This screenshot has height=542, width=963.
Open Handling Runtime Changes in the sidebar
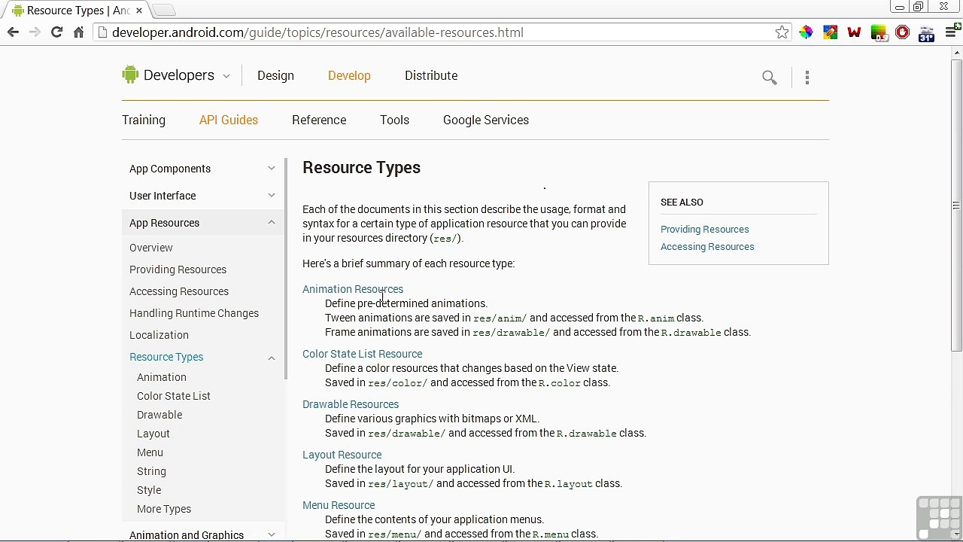tap(194, 313)
